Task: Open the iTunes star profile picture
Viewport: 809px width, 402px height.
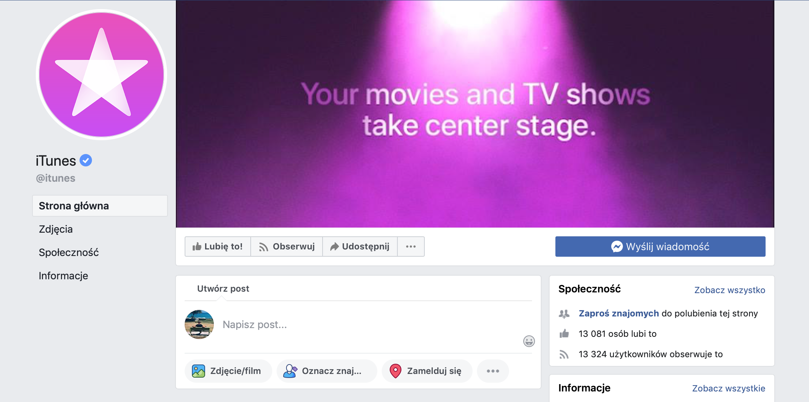Action: (x=101, y=75)
